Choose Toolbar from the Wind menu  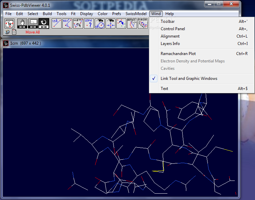[202, 21]
